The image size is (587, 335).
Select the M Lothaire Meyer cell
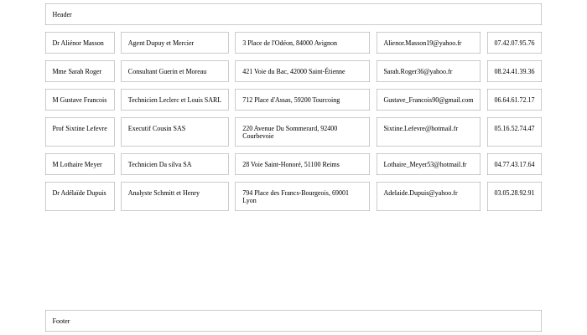[x=80, y=164]
